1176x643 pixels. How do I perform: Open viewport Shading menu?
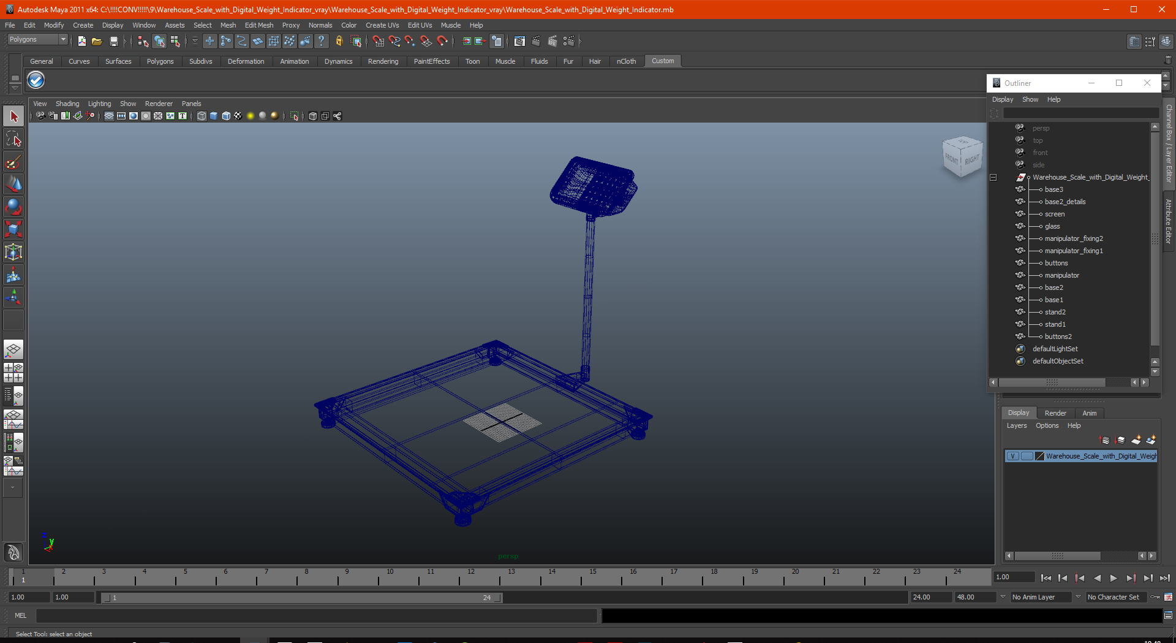[x=67, y=104]
